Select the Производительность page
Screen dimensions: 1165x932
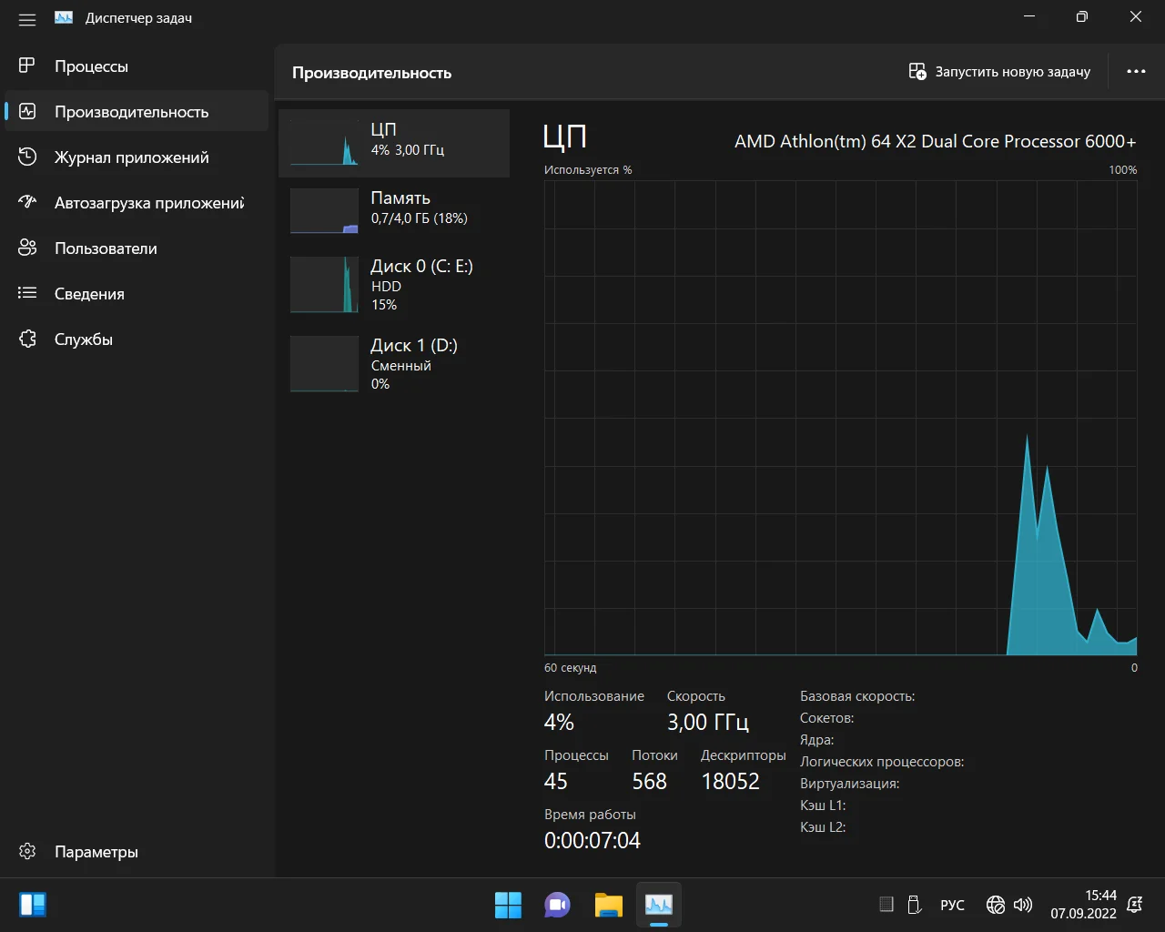137,112
